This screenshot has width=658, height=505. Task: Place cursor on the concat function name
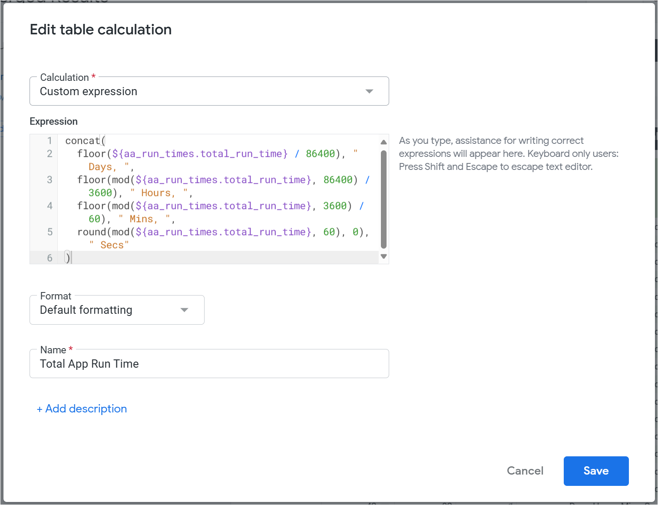(x=82, y=141)
